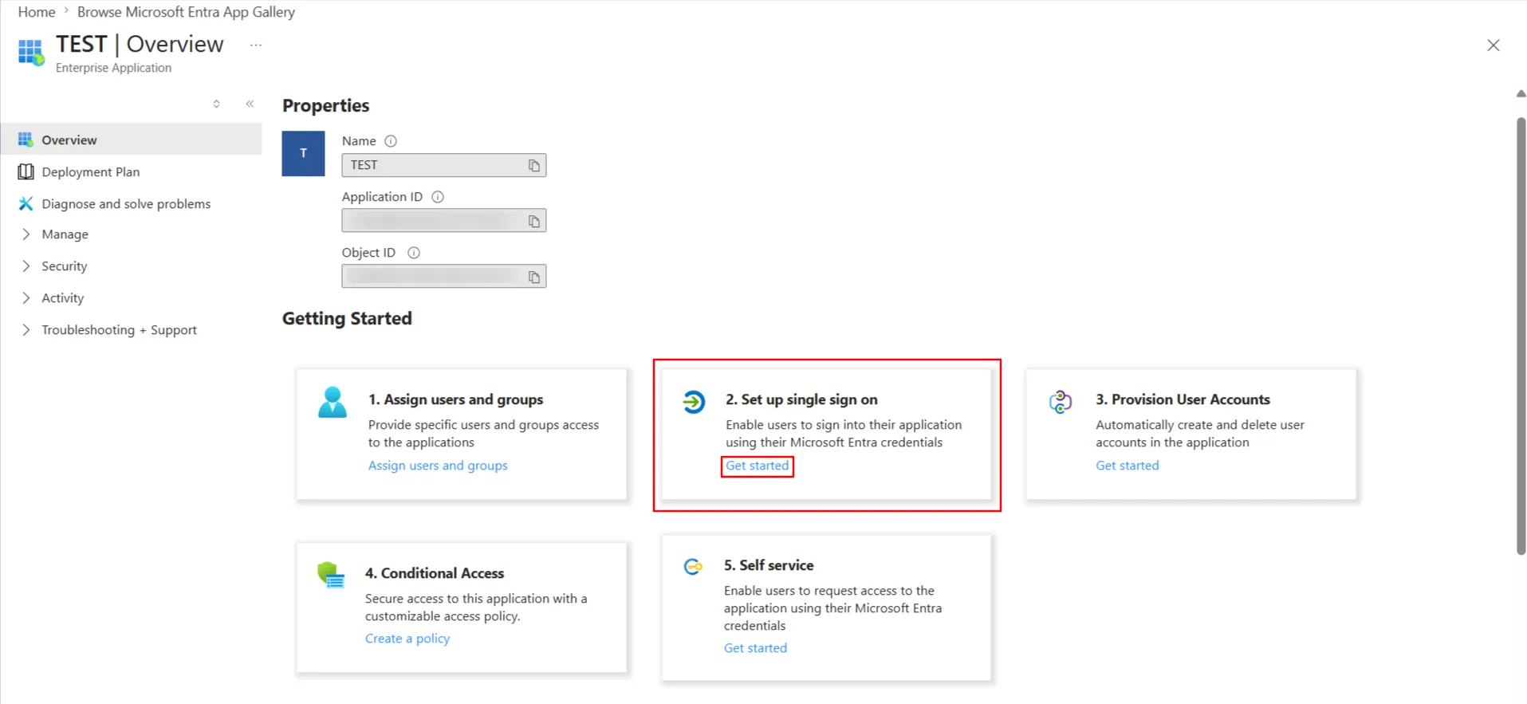Select Overview in the sidebar

132,140
